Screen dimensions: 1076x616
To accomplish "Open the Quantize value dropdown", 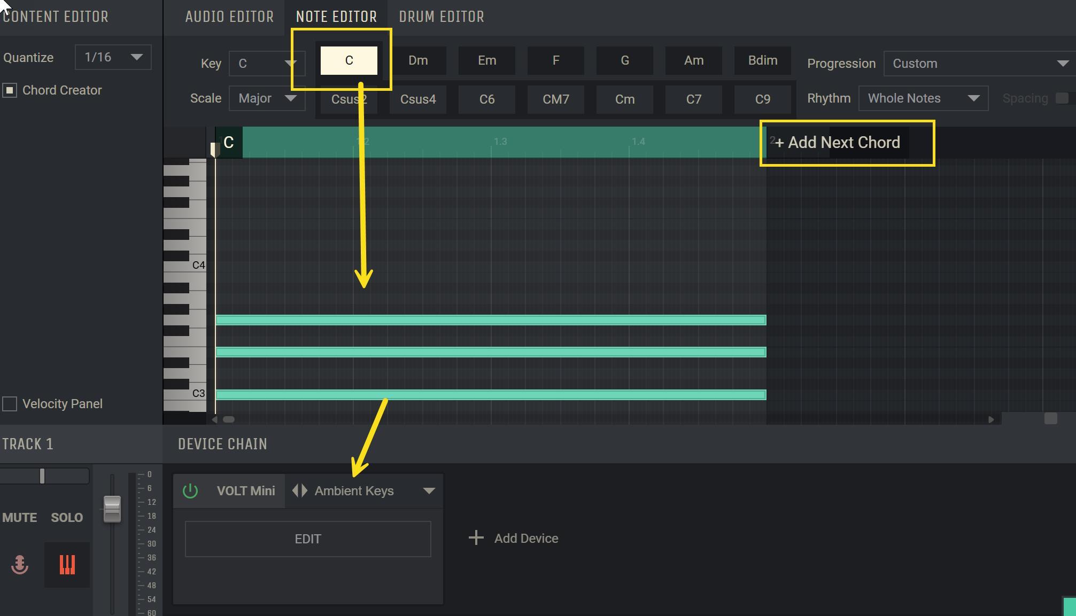I will (111, 56).
